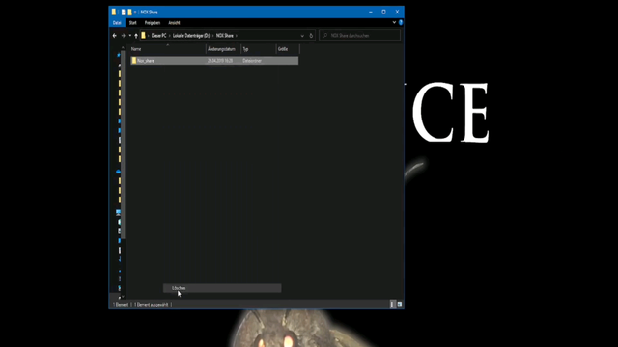Open the Datei menu tab
This screenshot has height=347, width=618.
[x=117, y=23]
